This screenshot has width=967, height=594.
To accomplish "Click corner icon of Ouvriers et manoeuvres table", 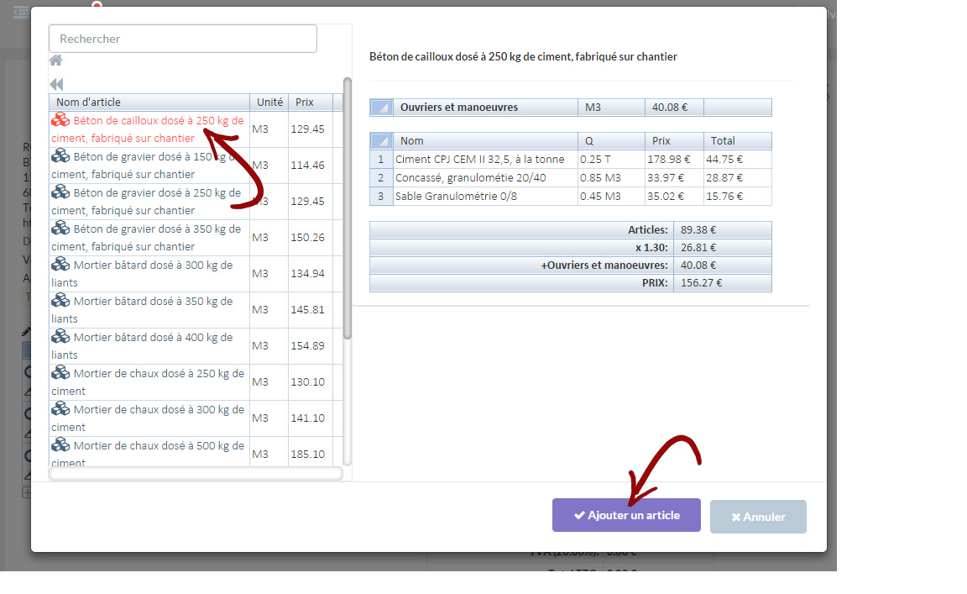I will [381, 108].
